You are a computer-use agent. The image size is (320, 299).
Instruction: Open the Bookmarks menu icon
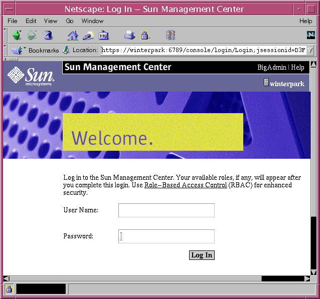(18, 50)
